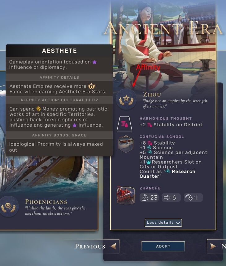The width and height of the screenshot is (226, 266).
Task: Click the Phoenicians Merchant affinity coin emblem
Action: (8, 206)
